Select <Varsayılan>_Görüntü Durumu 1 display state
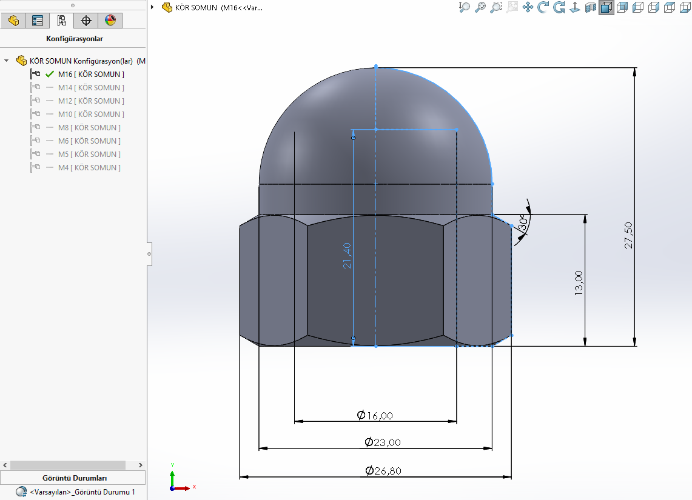The width and height of the screenshot is (692, 500). coord(82,492)
